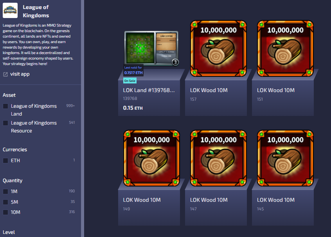Click the token ID 139768 text
This screenshot has width=331, height=237.
(x=130, y=98)
